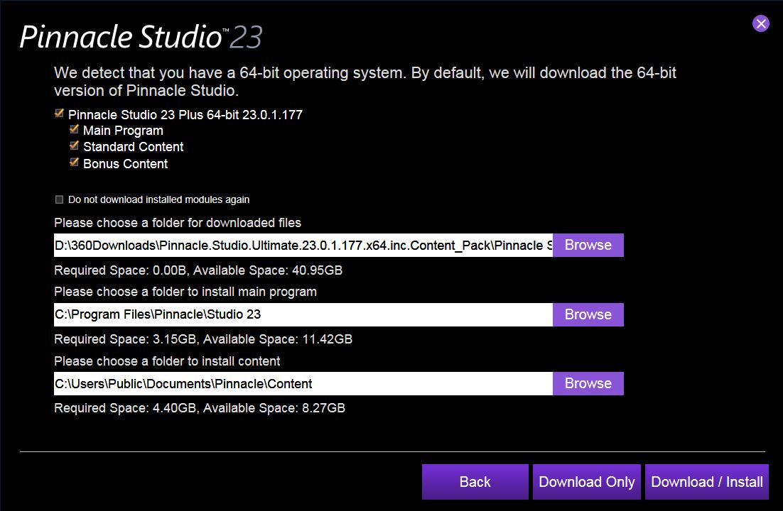This screenshot has height=511, width=783.
Task: Start Download / Install
Action: pos(706,482)
